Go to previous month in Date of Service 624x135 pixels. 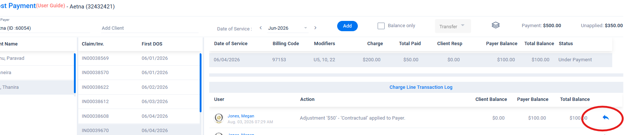click(261, 28)
